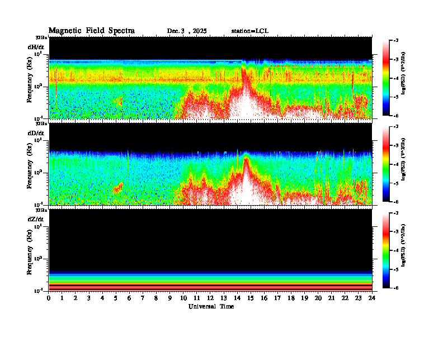443x342 pixels.
Task: Click the color bar beside dD/dt panel
Action: (386, 164)
